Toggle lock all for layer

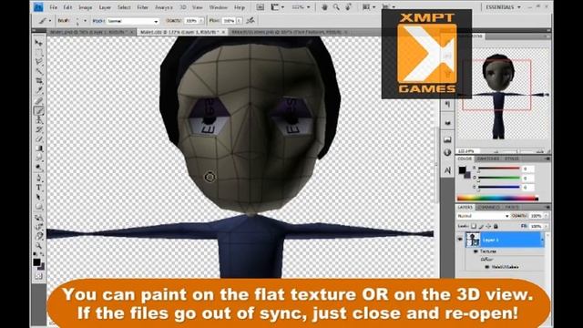[496, 226]
